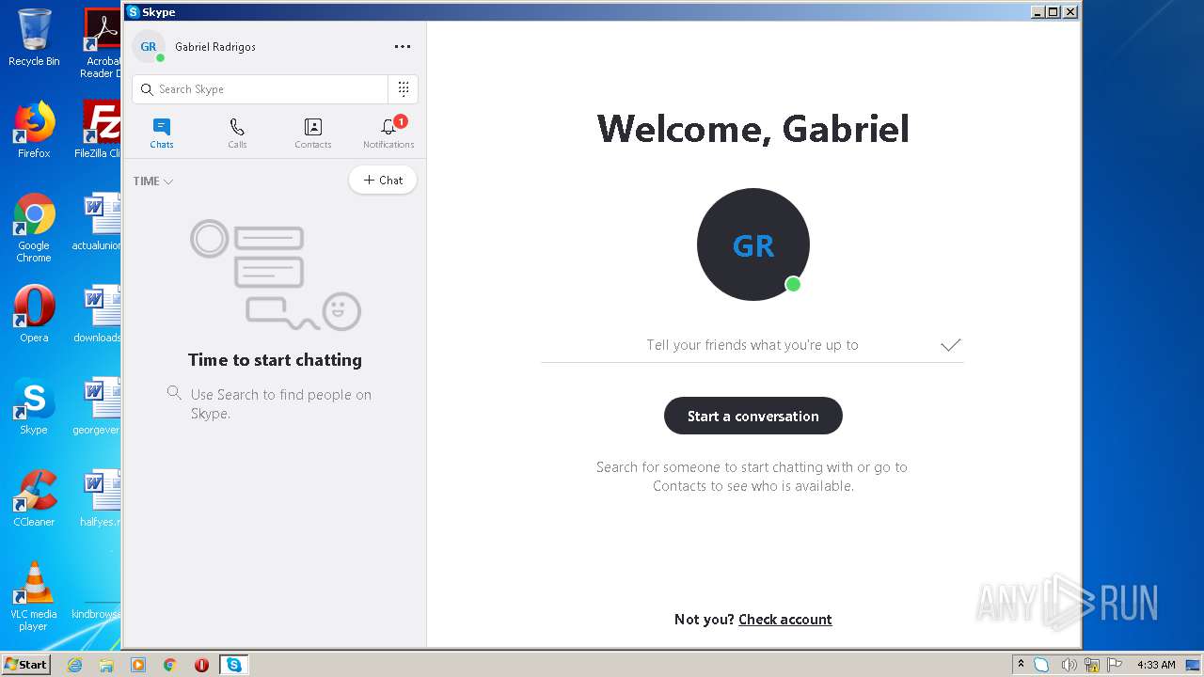Click the volume speaker tray icon
1204x677 pixels.
point(1069,665)
